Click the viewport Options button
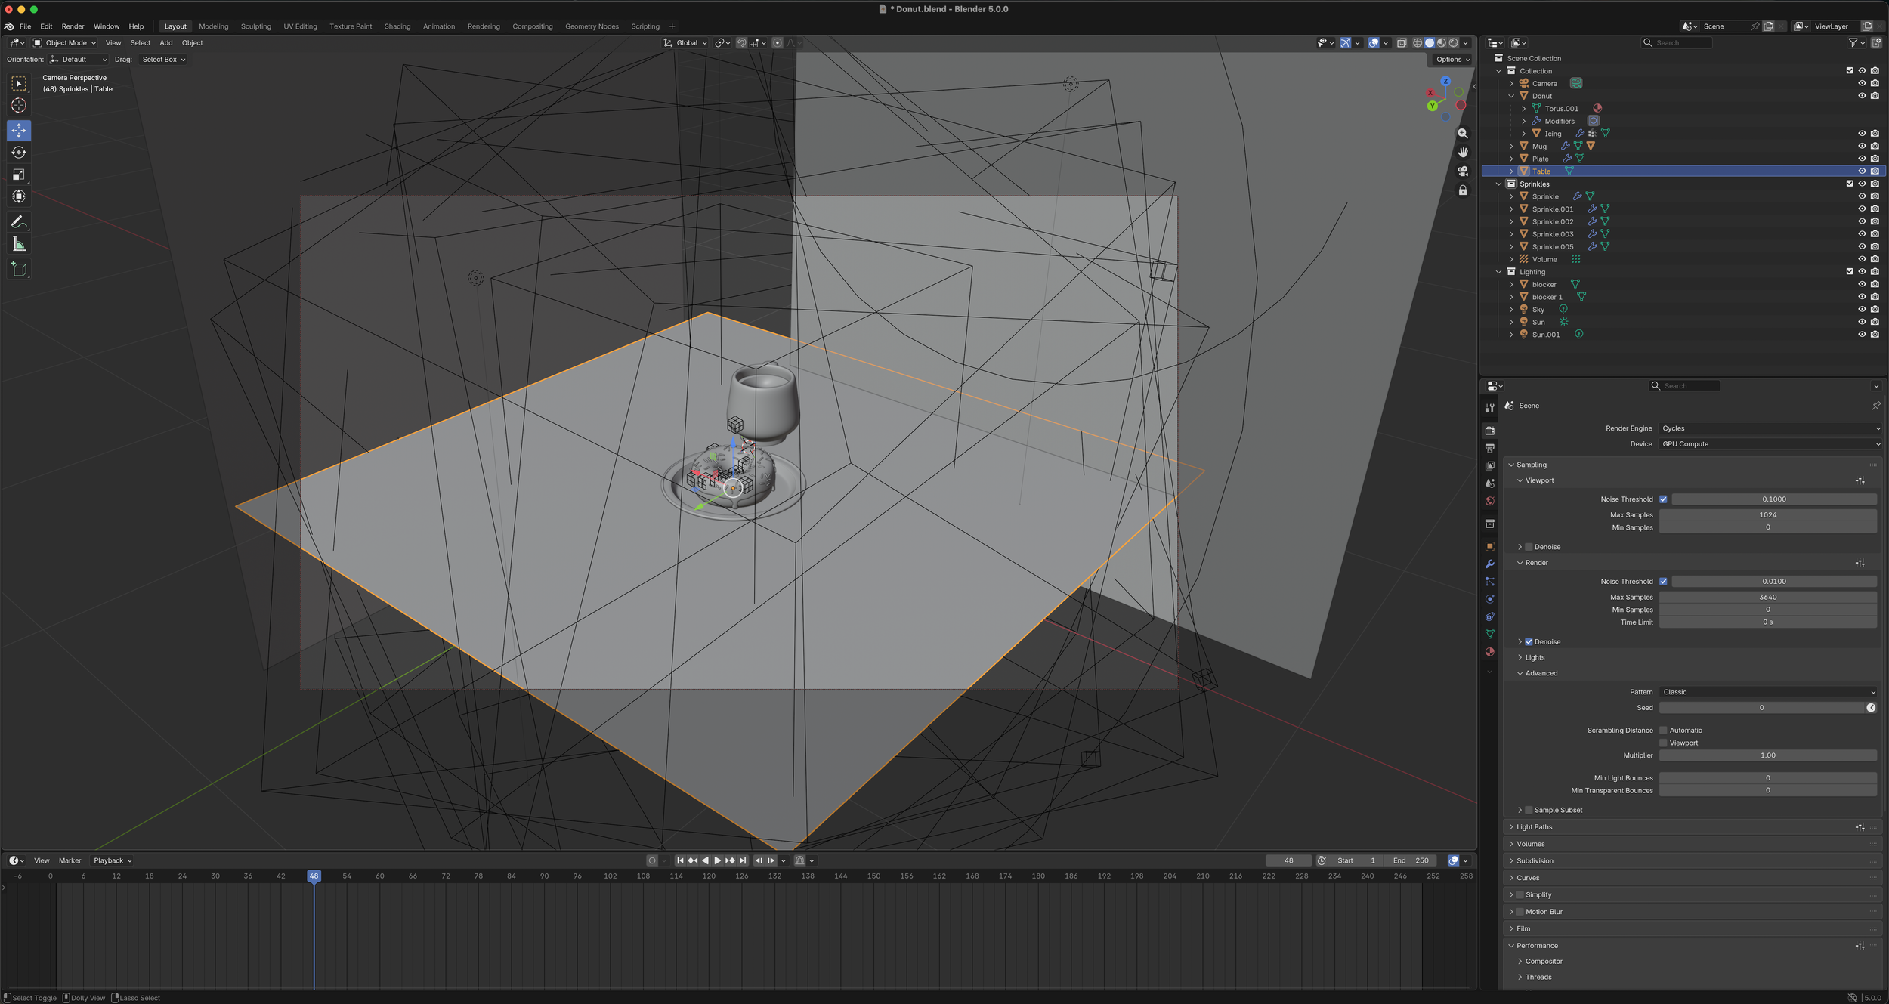 click(x=1452, y=60)
